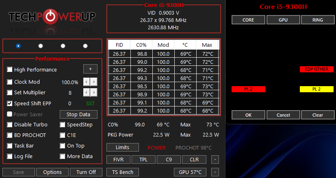
Task: Click the °C column header
Action: (x=185, y=45)
